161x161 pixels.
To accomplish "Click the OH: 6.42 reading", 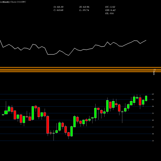I will point(110,10).
